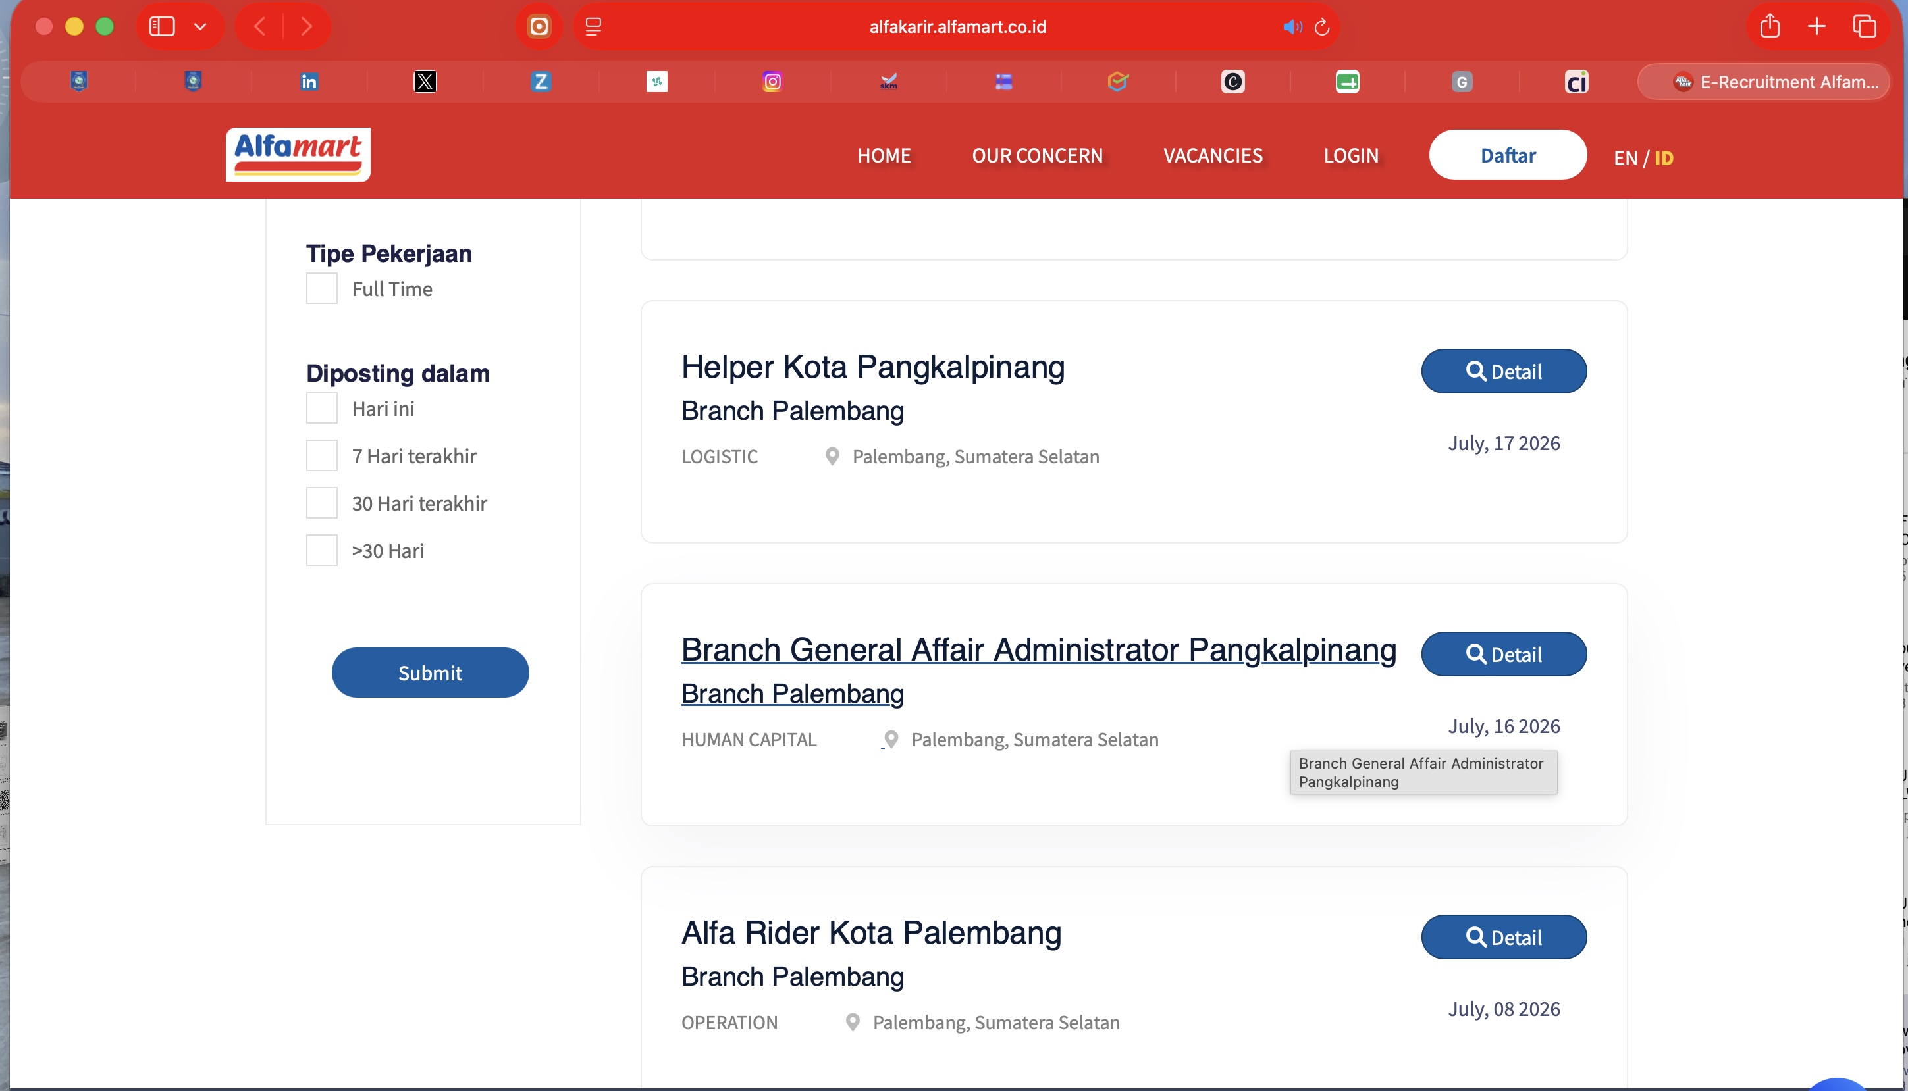The height and width of the screenshot is (1091, 1908).
Task: Check the >30 Hari checkbox
Action: pyautogui.click(x=322, y=550)
